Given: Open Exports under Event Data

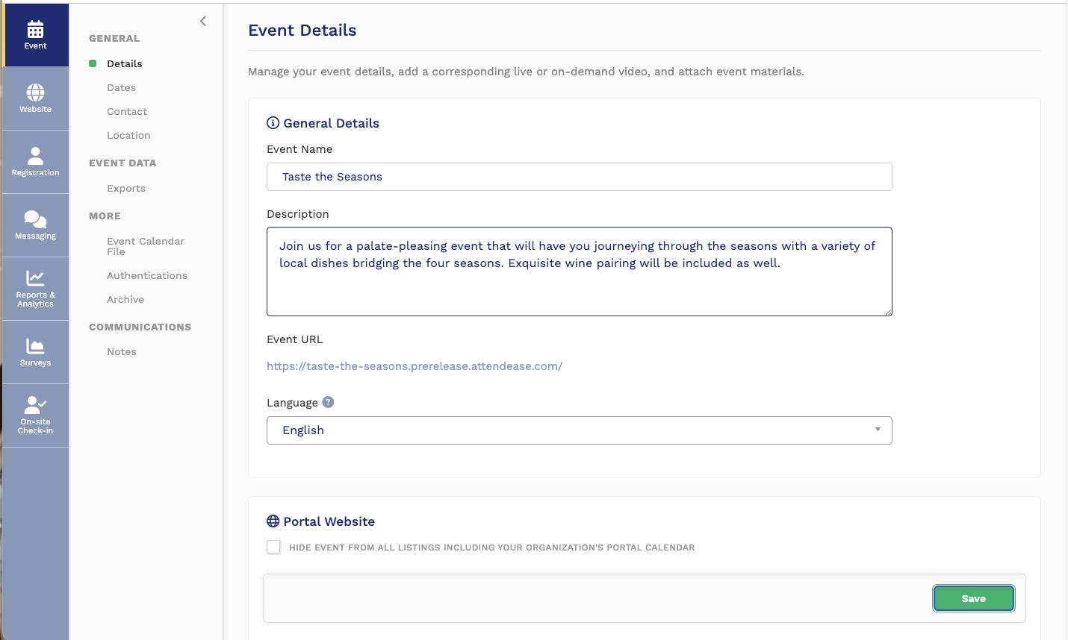Looking at the screenshot, I should tap(126, 188).
